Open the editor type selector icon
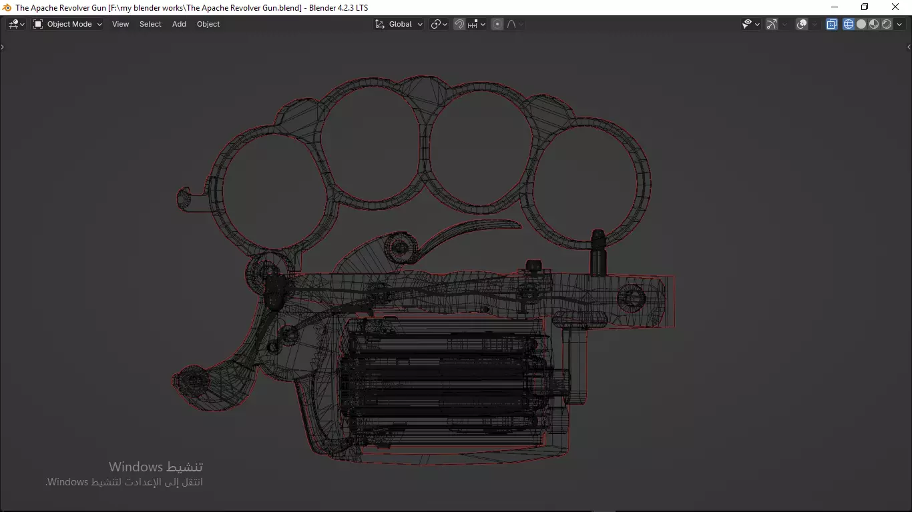The width and height of the screenshot is (912, 512). [x=16, y=24]
